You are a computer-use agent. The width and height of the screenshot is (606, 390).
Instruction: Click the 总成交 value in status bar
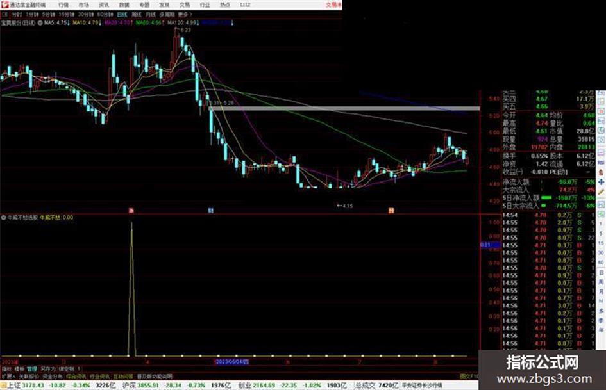click(x=377, y=386)
